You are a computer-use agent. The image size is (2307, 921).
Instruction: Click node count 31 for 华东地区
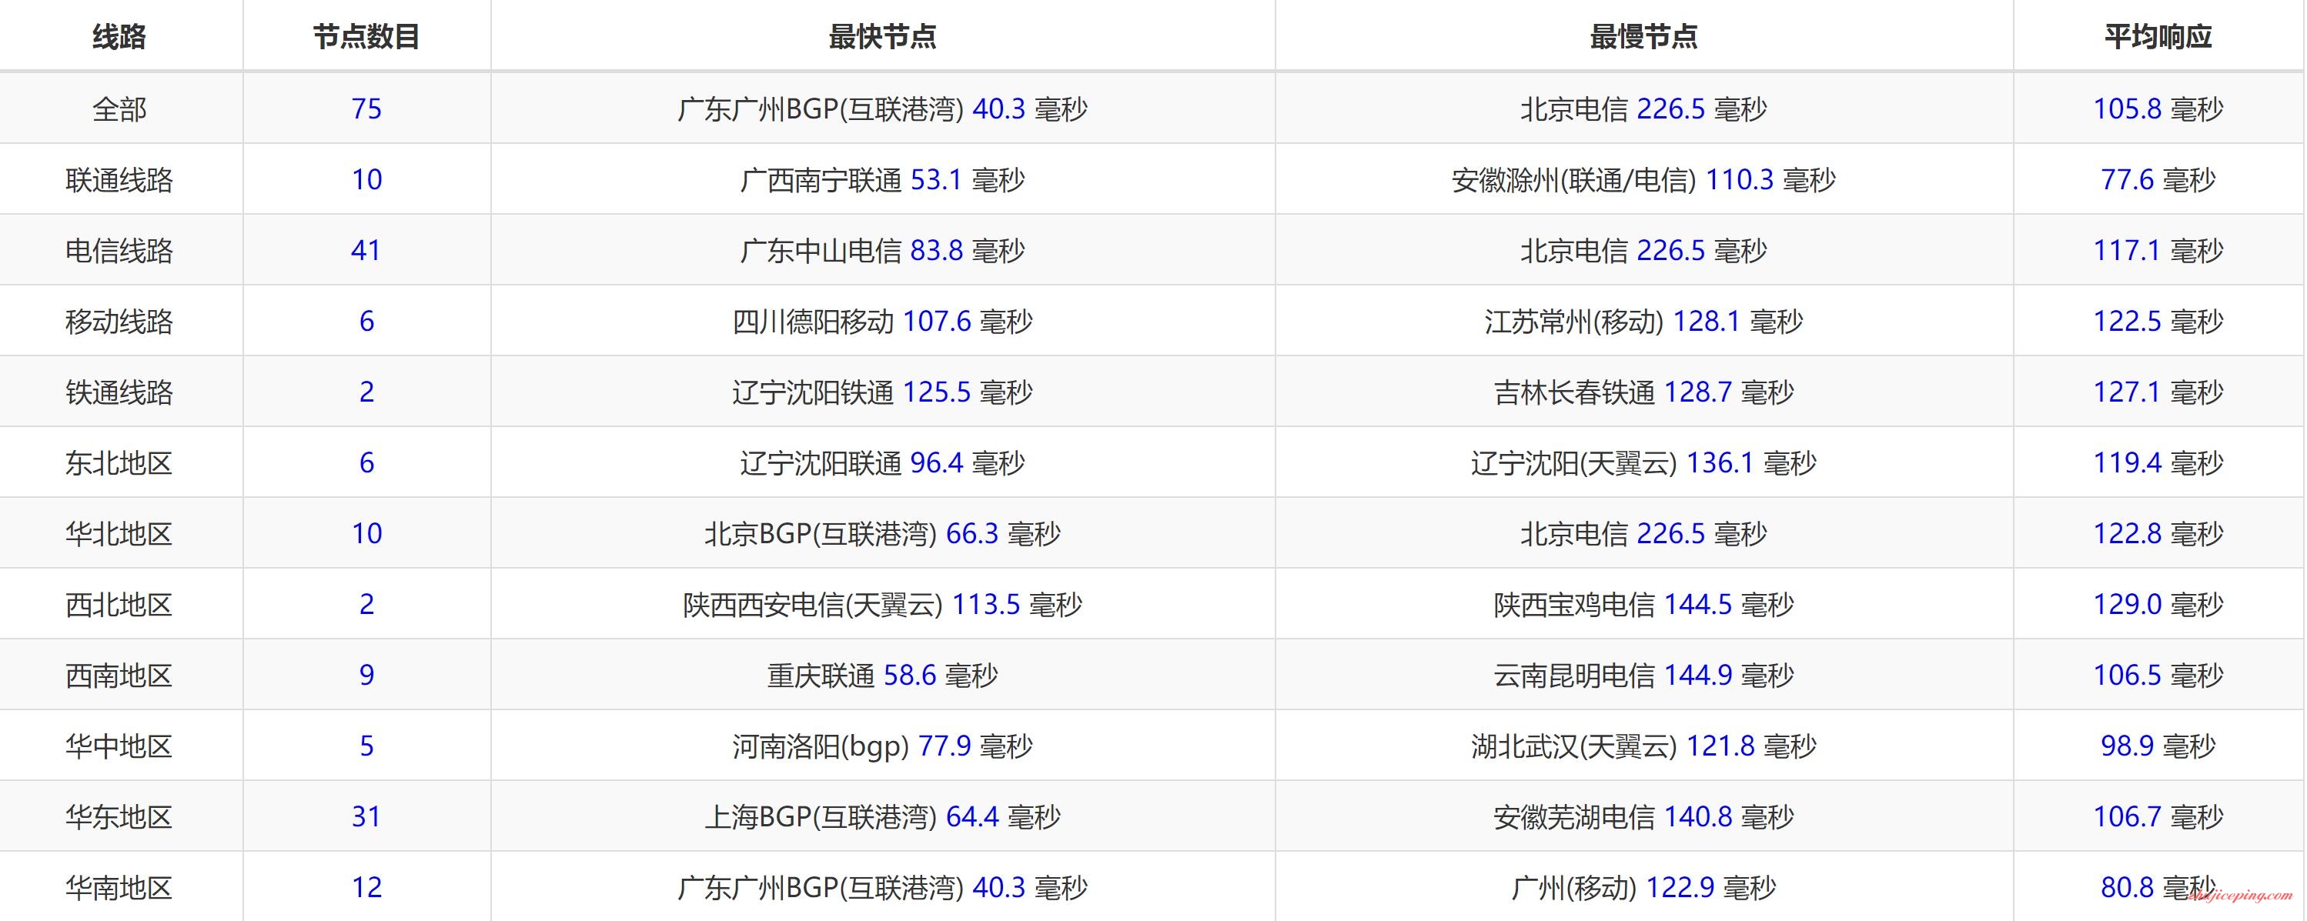pos(366,816)
